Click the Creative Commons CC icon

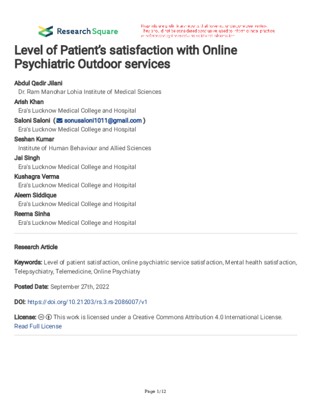coord(41,317)
